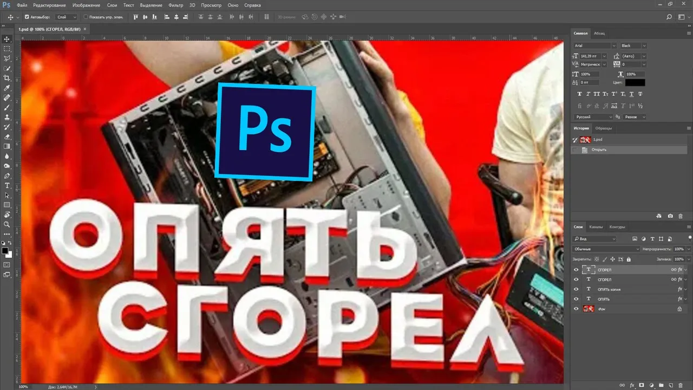Click the delete layer trash icon
This screenshot has height=390, width=693.
(680, 384)
